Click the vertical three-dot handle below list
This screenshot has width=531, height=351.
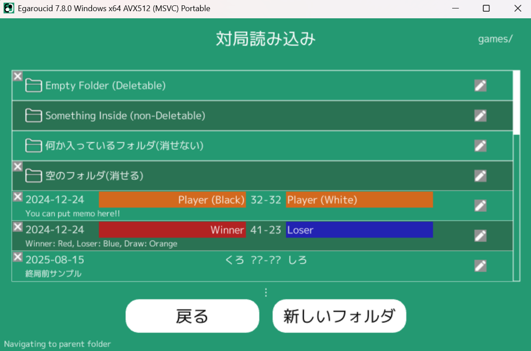pyautogui.click(x=266, y=292)
